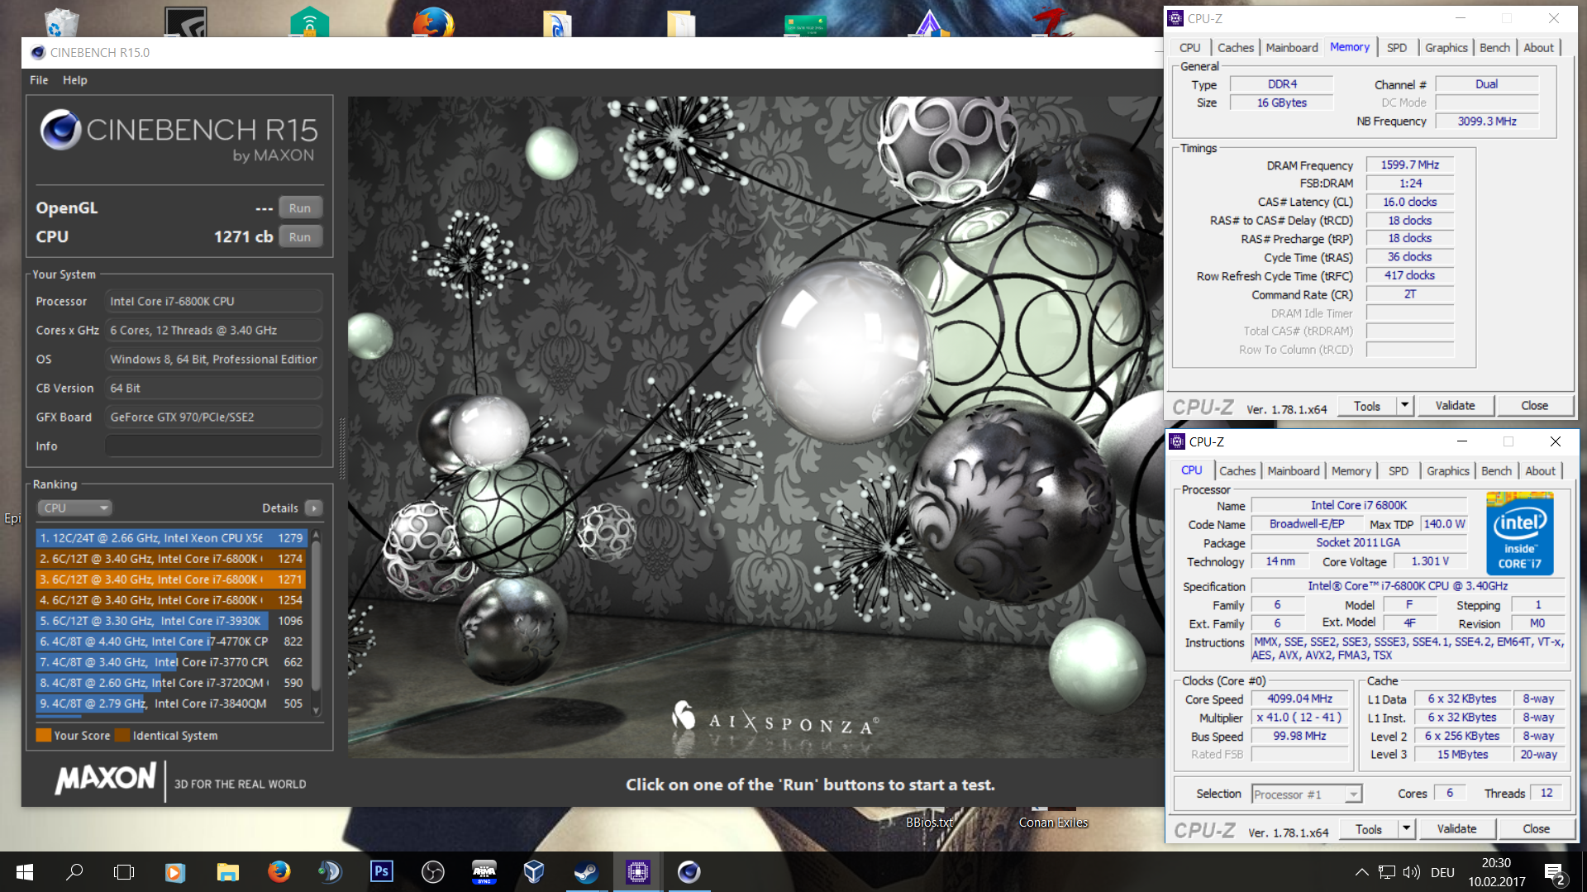Click the Processor name field
Image resolution: width=1587 pixels, height=892 pixels.
coord(213,302)
